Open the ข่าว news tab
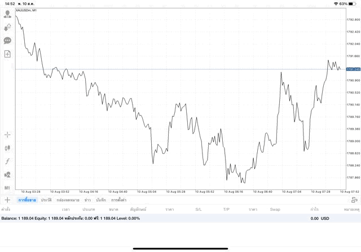The width and height of the screenshot is (361, 252). tap(87, 200)
